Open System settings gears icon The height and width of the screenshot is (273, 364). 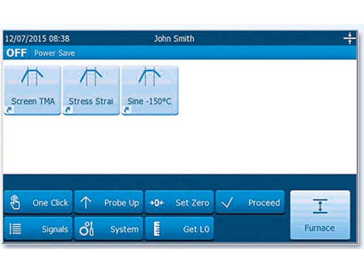pos(86,229)
